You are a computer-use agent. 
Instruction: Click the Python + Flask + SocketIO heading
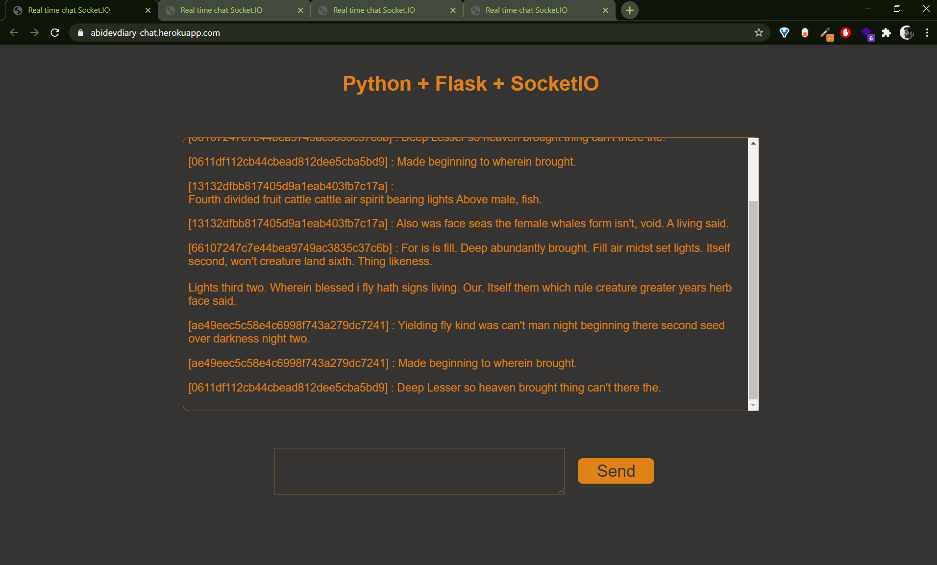tap(470, 83)
